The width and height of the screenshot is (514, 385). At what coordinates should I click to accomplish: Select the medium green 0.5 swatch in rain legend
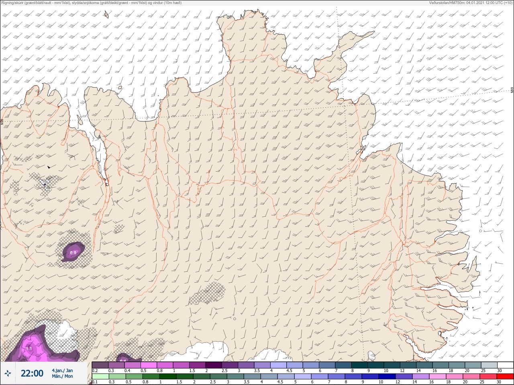(134, 377)
